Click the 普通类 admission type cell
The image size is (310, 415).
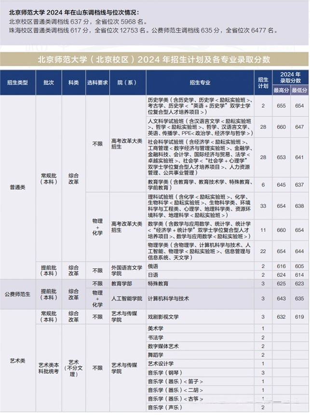pyautogui.click(x=17, y=187)
